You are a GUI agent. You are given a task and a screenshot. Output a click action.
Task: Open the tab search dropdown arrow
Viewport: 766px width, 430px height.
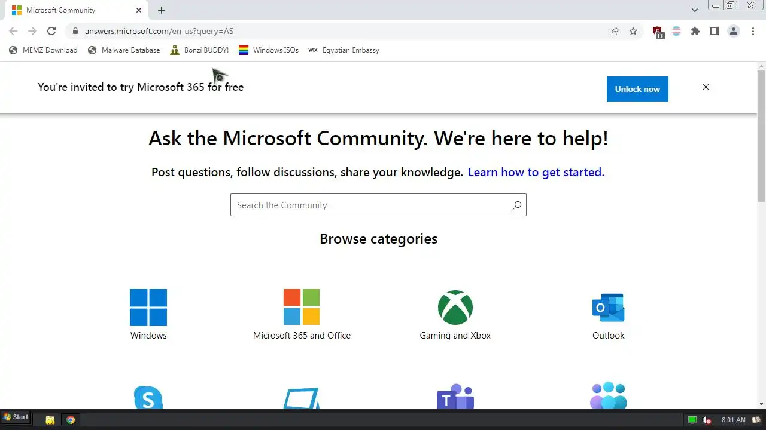click(695, 10)
